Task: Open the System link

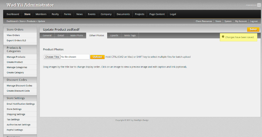Action: coord(228,21)
